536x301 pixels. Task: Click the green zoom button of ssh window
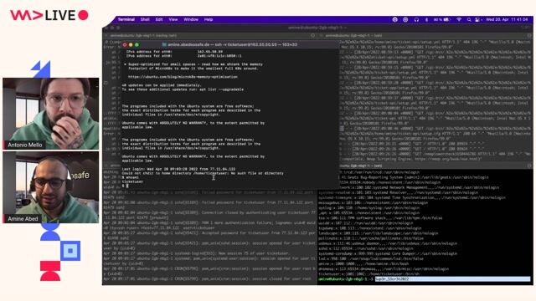click(137, 44)
